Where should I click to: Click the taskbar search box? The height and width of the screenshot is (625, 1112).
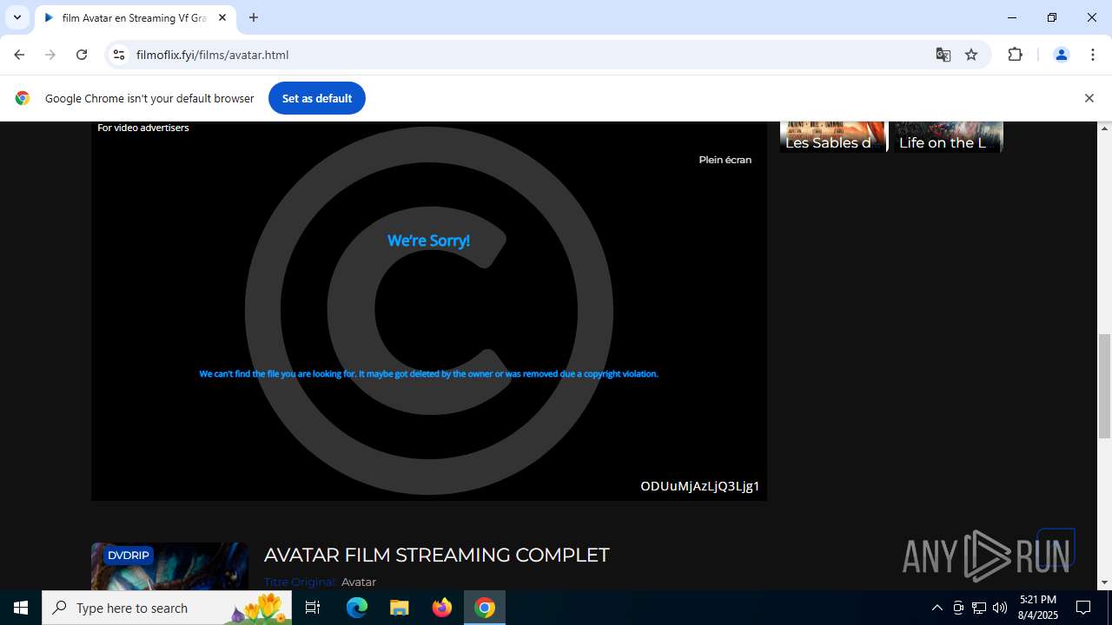click(167, 608)
